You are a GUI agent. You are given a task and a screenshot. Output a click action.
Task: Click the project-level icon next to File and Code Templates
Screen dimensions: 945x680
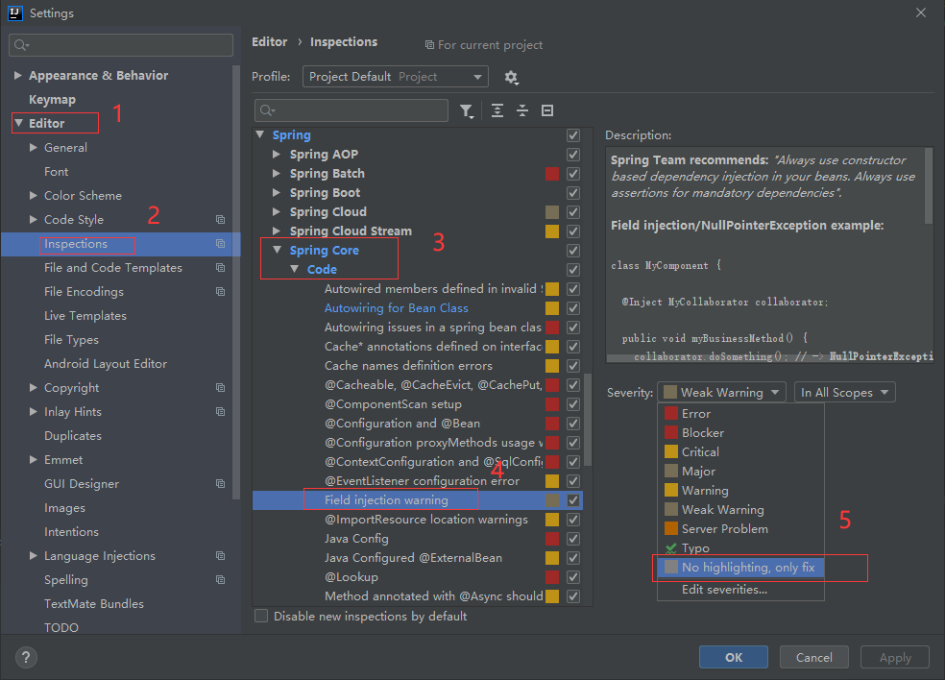point(221,268)
